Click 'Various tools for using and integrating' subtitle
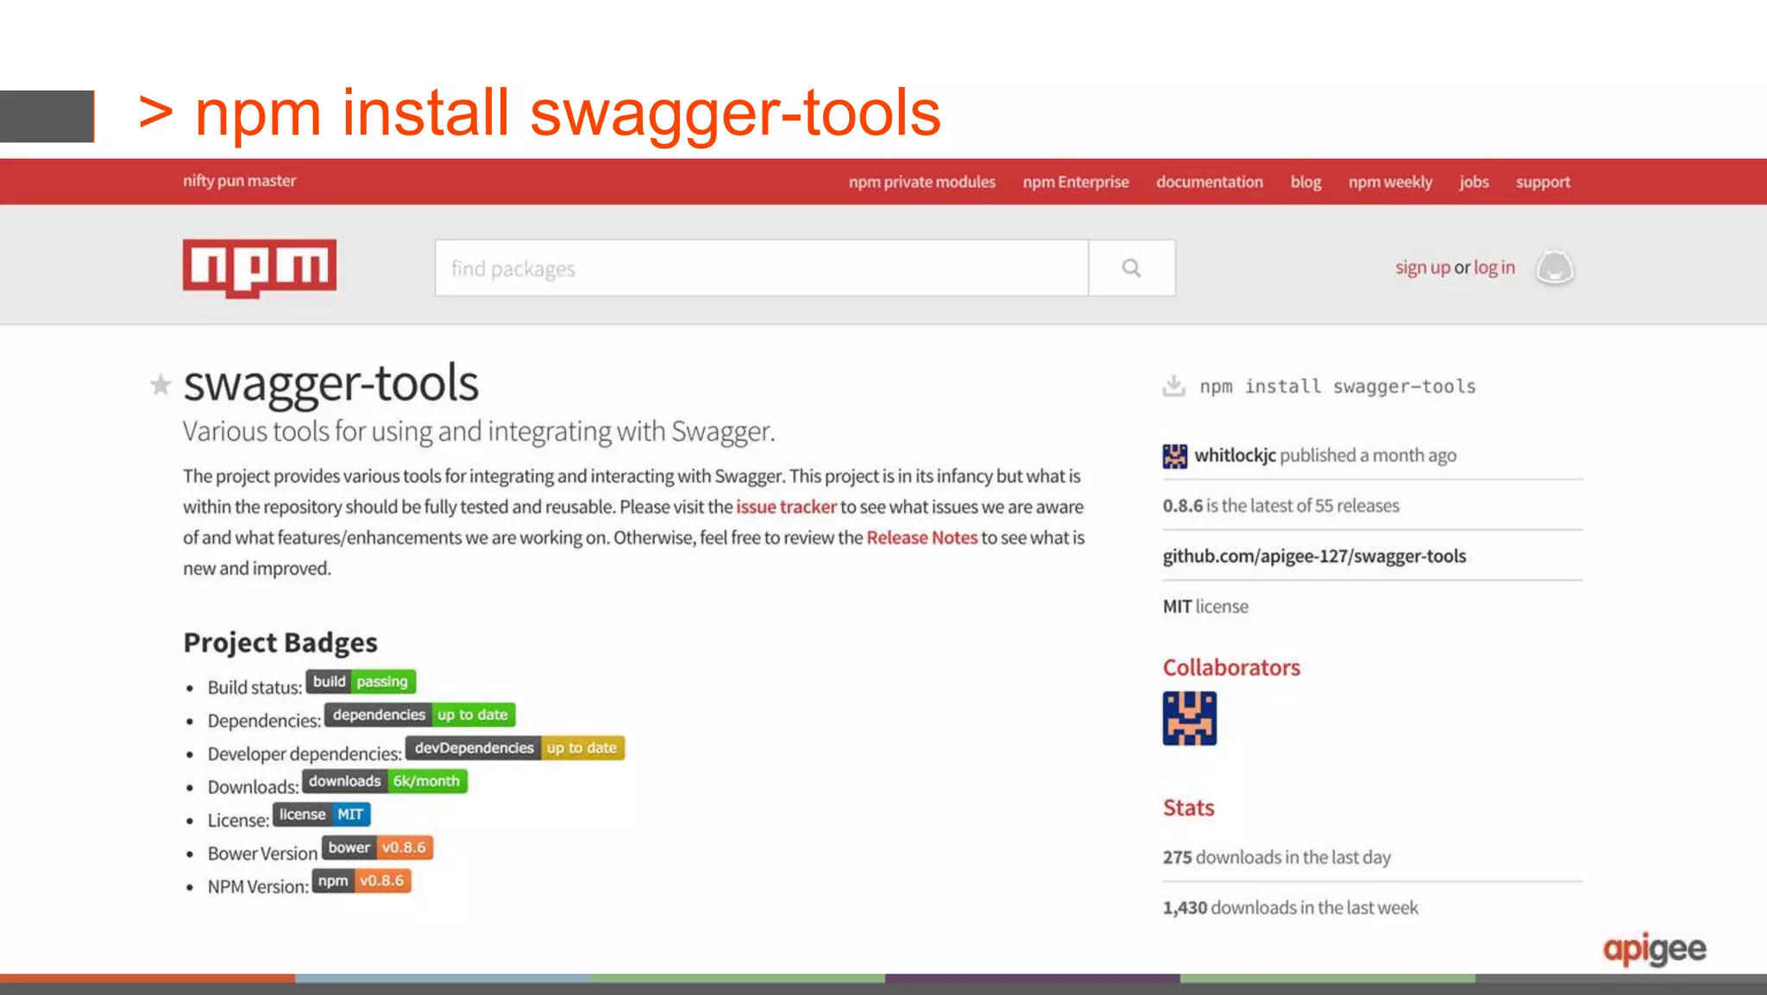 pos(479,431)
